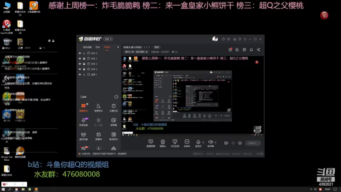341x192 pixels.
Task: Add 直播屏幕 screen capture source
Action: click(x=151, y=143)
